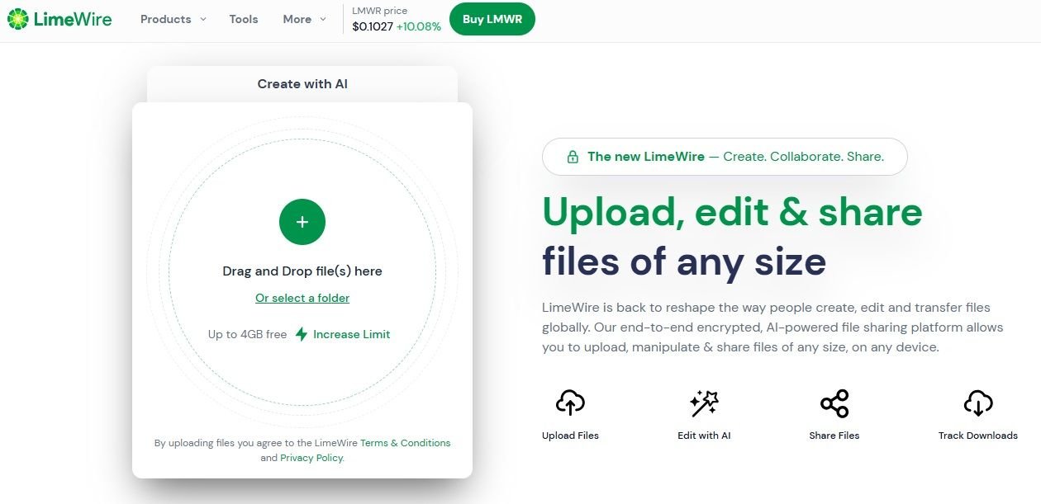Click the Track Downloads cloud icon
Screen dimensions: 1041x504
click(x=978, y=403)
